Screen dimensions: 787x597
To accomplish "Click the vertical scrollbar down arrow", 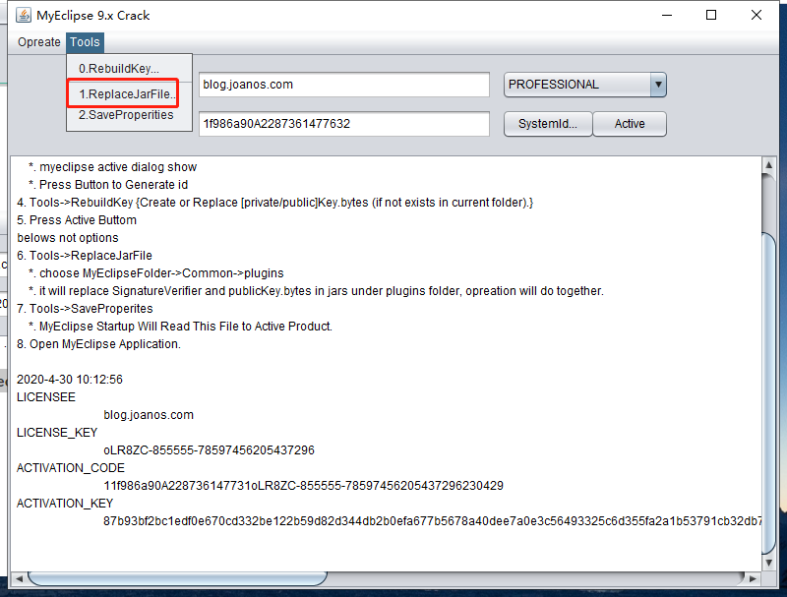I will coord(769,561).
